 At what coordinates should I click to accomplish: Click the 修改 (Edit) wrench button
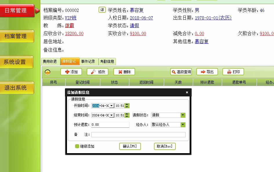pyautogui.click(x=98, y=72)
